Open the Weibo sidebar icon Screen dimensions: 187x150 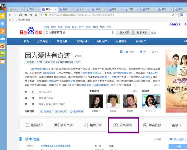[2, 46]
